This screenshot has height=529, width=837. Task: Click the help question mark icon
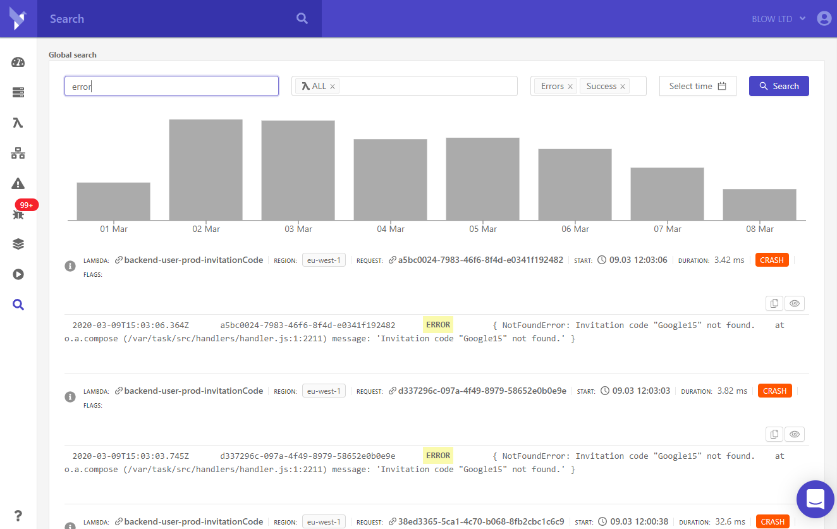[x=18, y=514]
